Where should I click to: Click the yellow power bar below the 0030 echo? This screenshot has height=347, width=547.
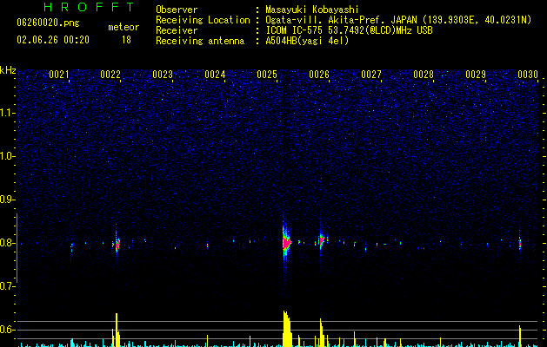point(520,337)
